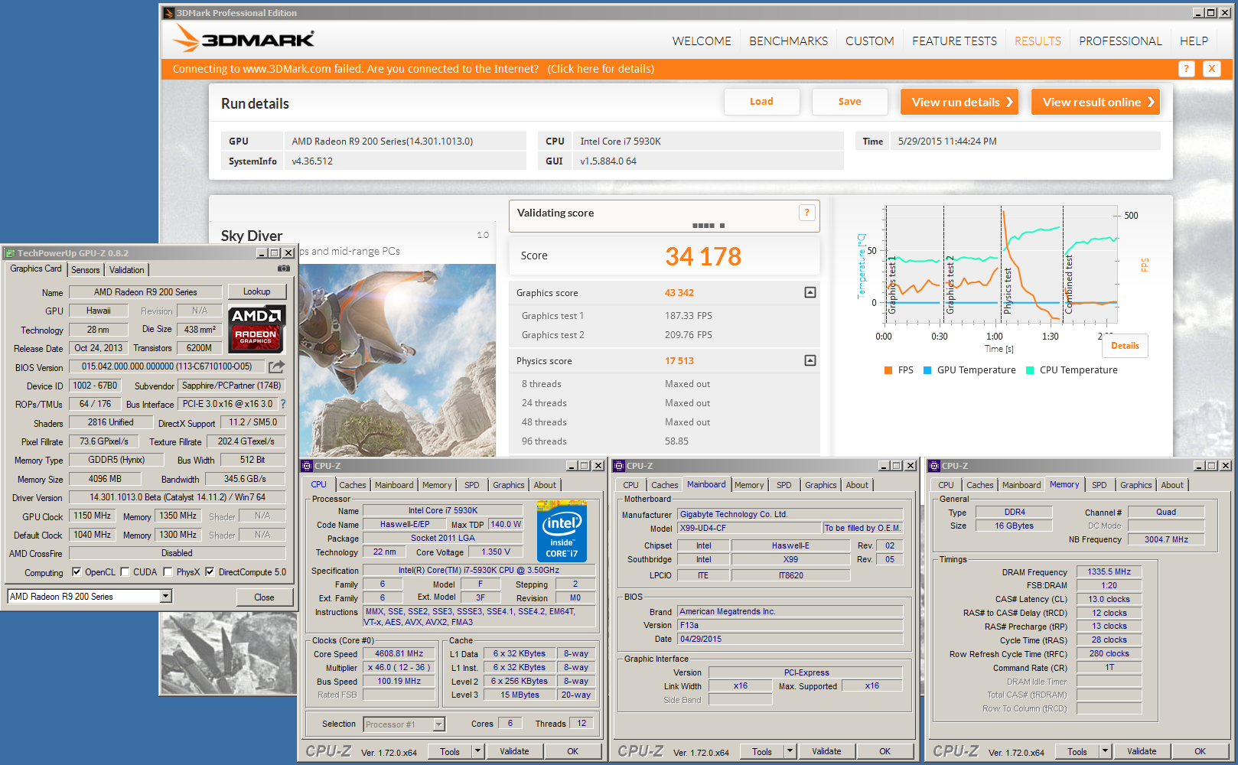This screenshot has width=1238, height=765.
Task: Click the FPS orange legend swatch
Action: click(x=888, y=370)
